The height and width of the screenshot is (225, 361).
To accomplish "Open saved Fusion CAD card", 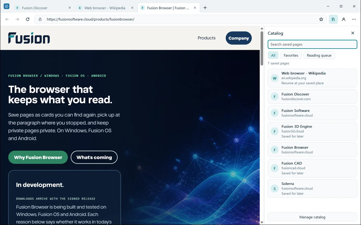I will pyautogui.click(x=312, y=168).
